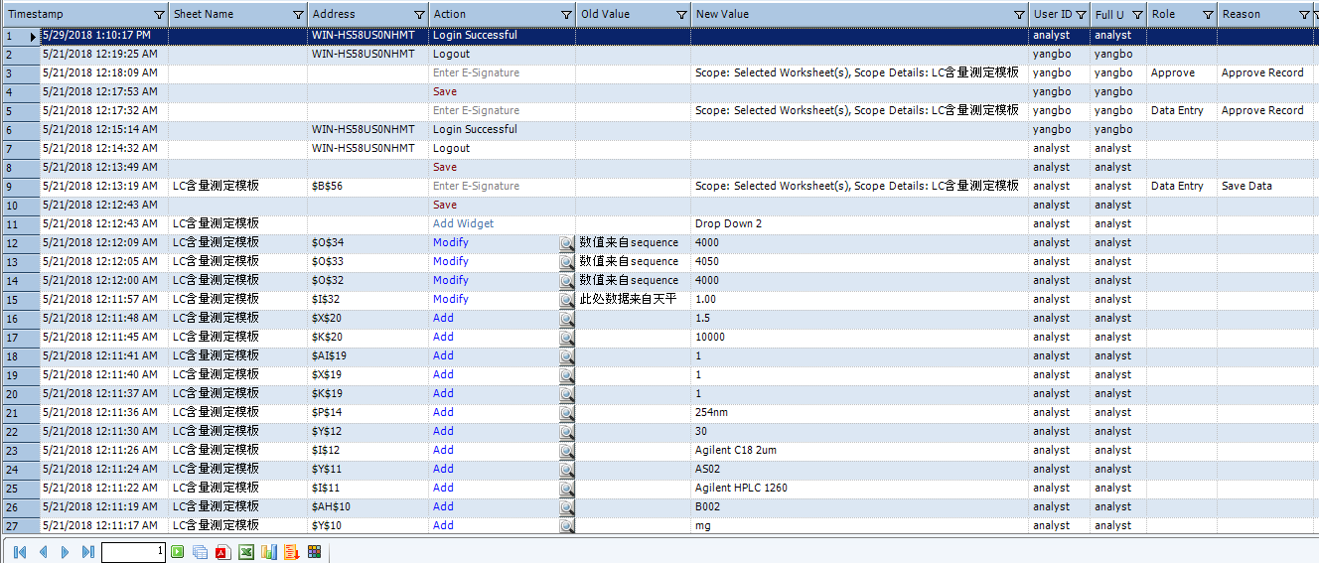The height and width of the screenshot is (563, 1319).
Task: Jump to last page of log
Action: (88, 552)
